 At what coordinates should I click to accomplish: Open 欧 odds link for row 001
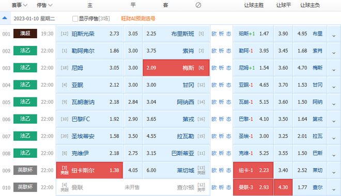coord(214,34)
